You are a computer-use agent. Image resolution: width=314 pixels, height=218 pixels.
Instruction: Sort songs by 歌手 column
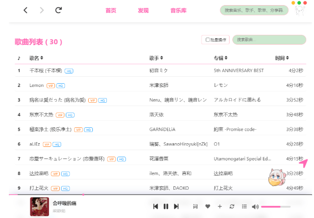click(x=156, y=58)
